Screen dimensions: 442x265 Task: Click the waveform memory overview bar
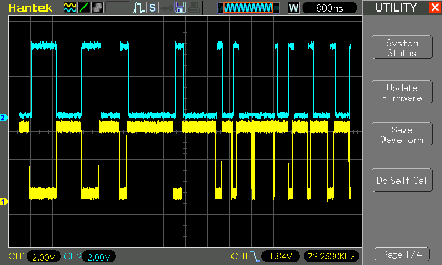point(248,8)
